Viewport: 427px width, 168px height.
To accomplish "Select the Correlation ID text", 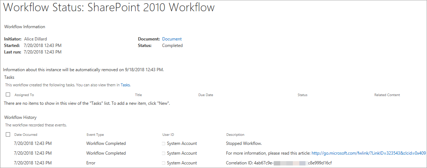I will [x=279, y=163].
